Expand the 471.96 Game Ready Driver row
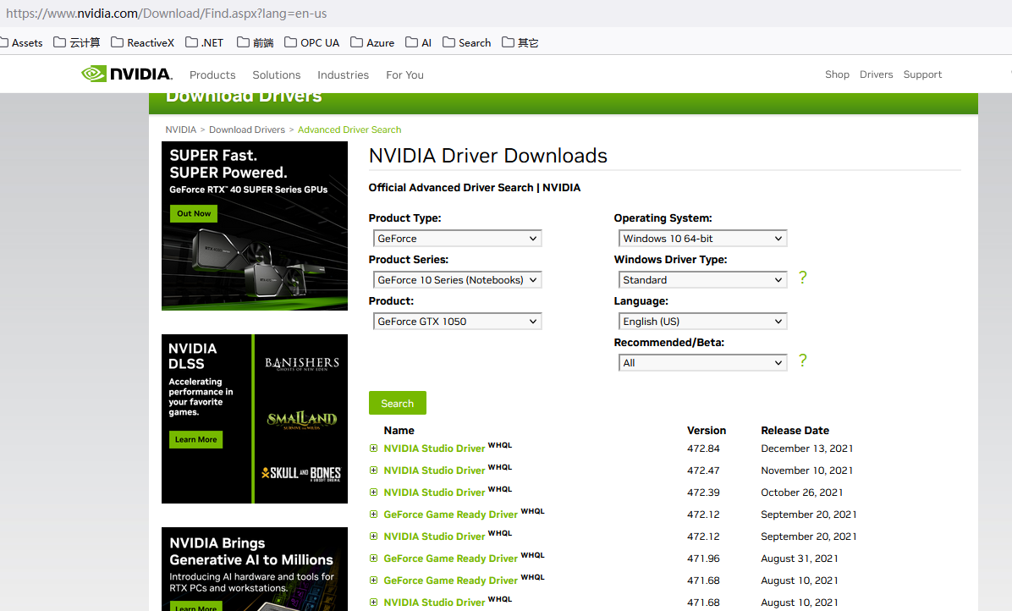The width and height of the screenshot is (1012, 611). (x=374, y=558)
